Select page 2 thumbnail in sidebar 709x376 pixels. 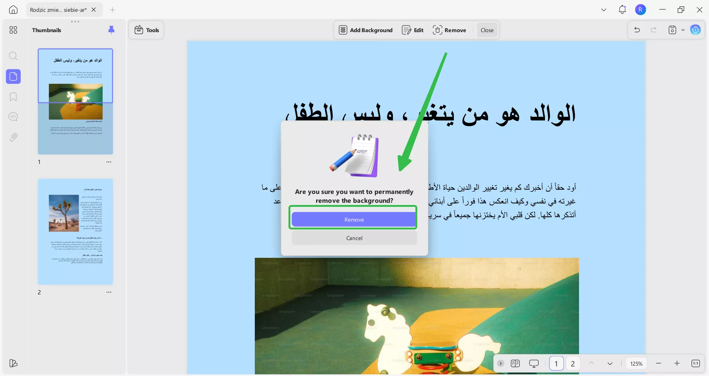coord(75,232)
